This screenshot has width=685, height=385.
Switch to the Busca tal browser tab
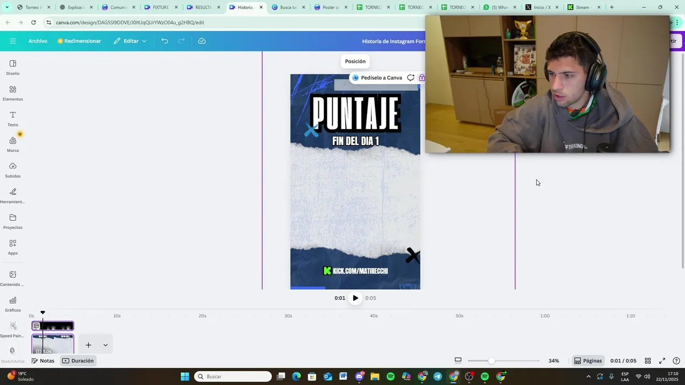pos(288,7)
